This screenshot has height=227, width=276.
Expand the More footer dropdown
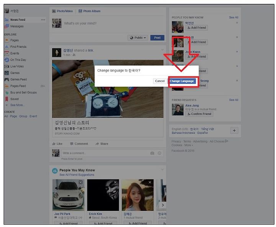[x=189, y=145]
